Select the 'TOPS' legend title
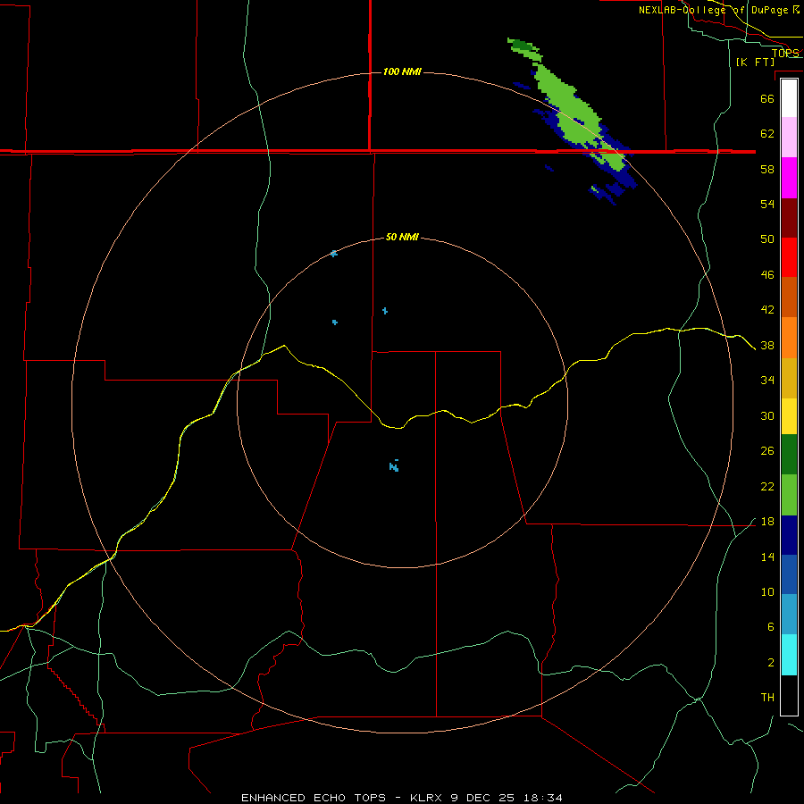 (x=785, y=53)
